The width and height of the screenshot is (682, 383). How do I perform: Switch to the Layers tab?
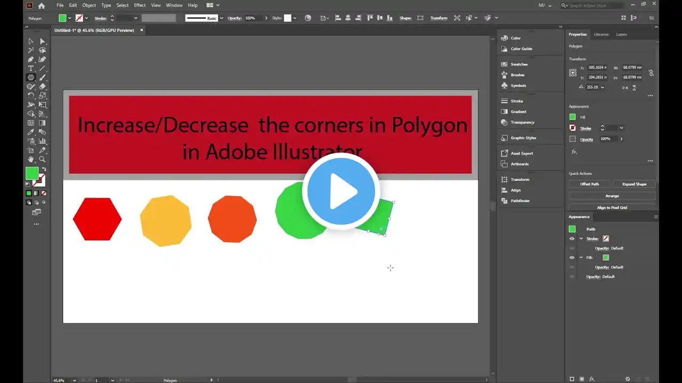coord(621,34)
